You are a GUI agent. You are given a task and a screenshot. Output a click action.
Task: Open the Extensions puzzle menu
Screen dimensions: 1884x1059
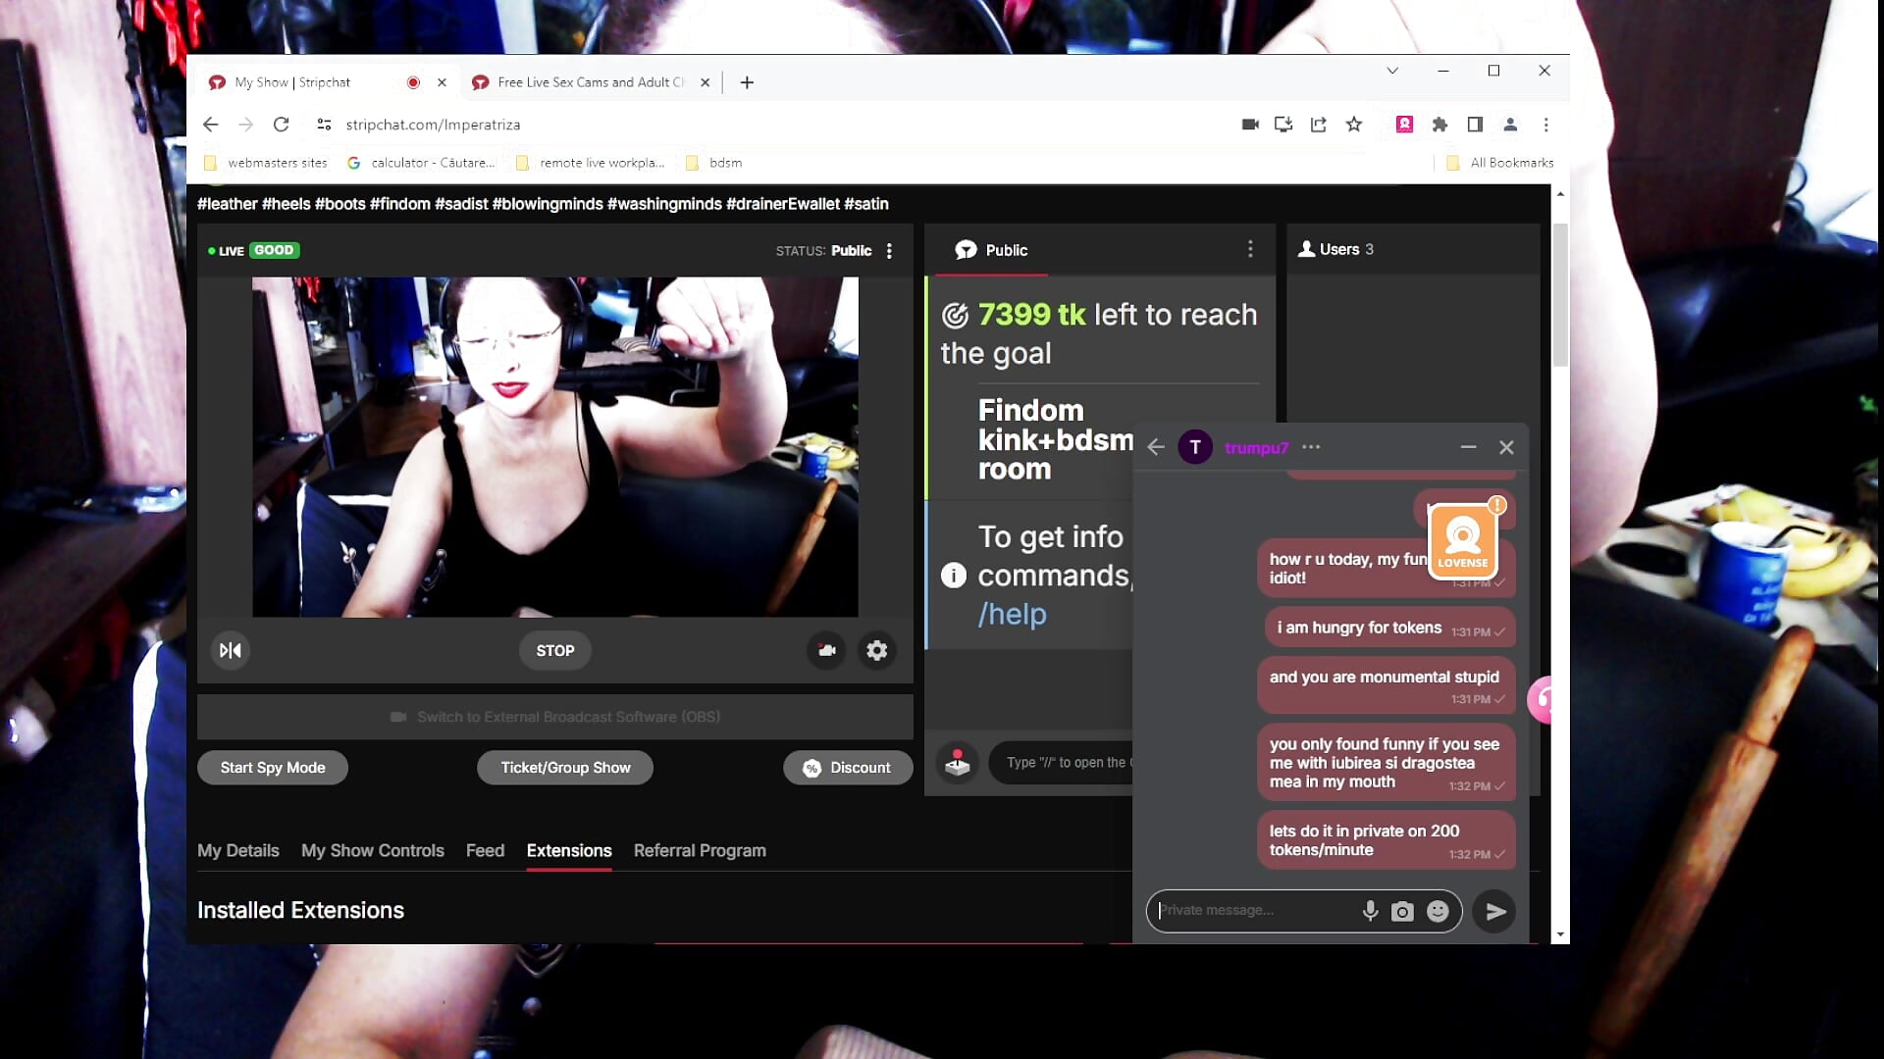pos(1439,125)
